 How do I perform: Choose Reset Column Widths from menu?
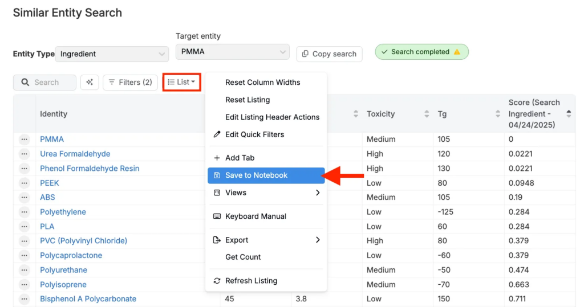click(x=262, y=82)
